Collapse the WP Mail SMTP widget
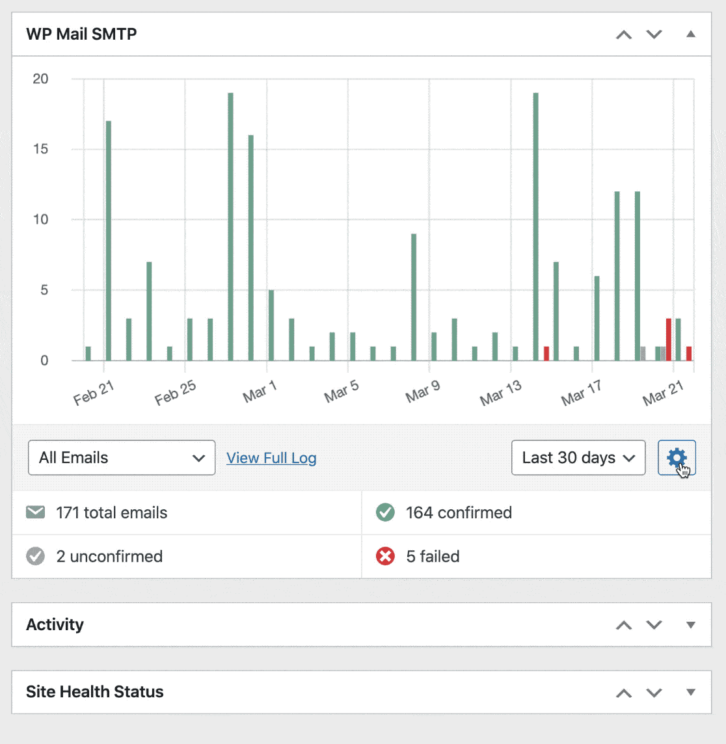The height and width of the screenshot is (744, 726). point(690,34)
